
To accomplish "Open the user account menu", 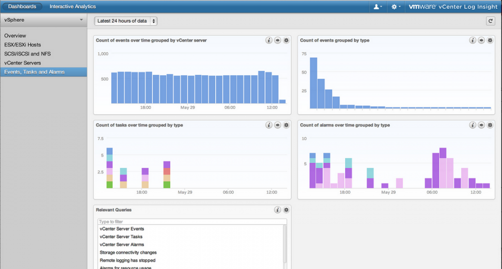I will tap(378, 6).
